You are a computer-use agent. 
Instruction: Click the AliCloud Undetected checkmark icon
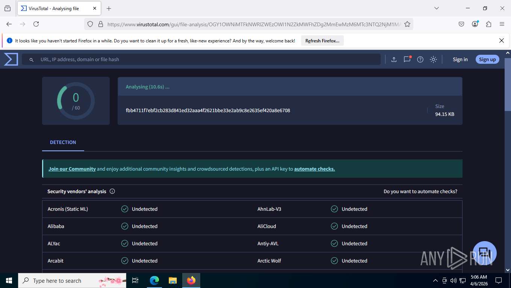point(334,226)
